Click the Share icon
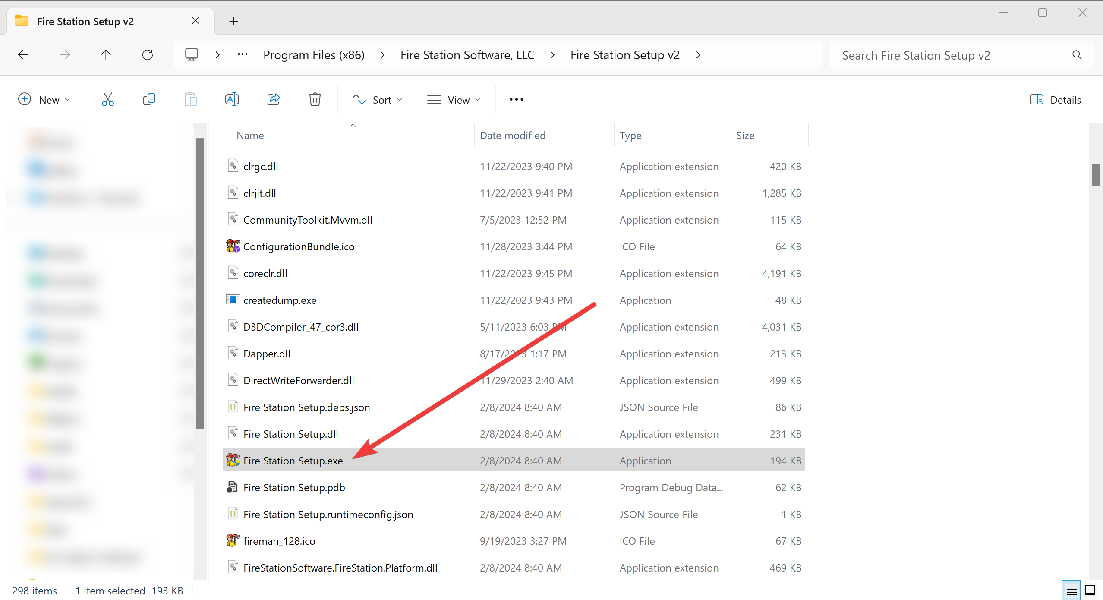Screen dimensions: 1103x600 274,100
